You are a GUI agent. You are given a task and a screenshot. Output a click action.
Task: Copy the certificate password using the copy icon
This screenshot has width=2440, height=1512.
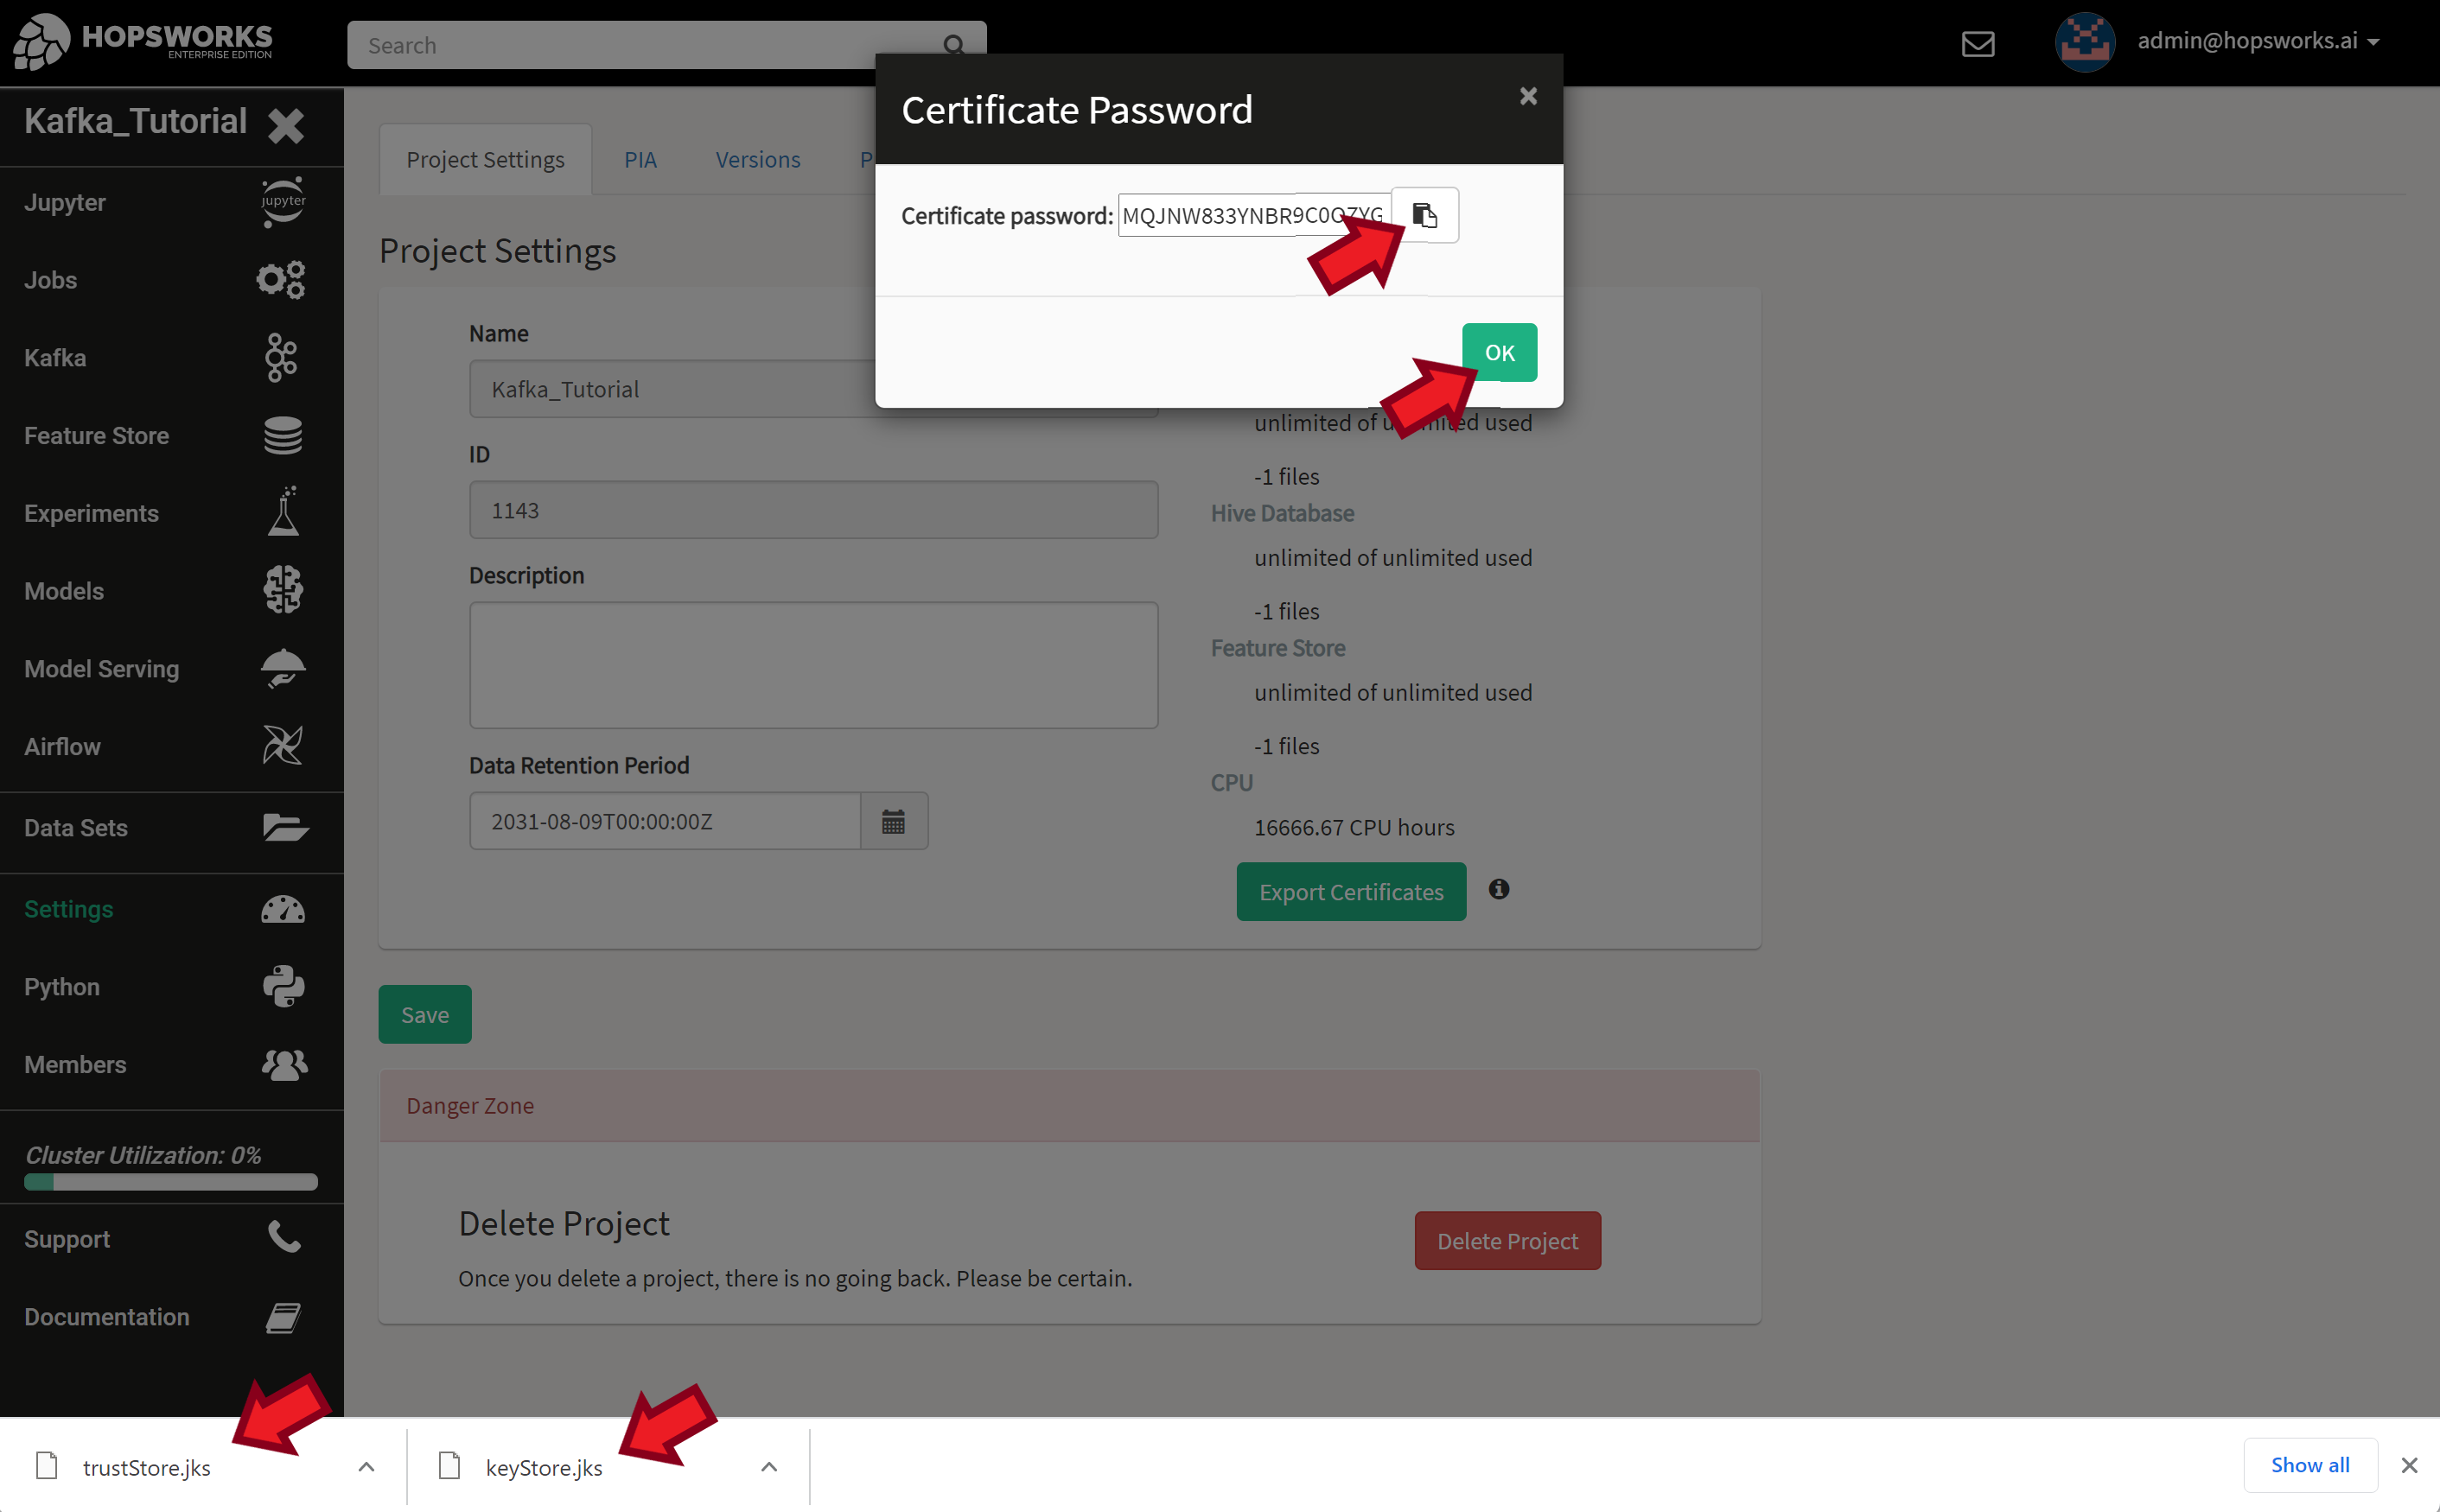tap(1424, 214)
